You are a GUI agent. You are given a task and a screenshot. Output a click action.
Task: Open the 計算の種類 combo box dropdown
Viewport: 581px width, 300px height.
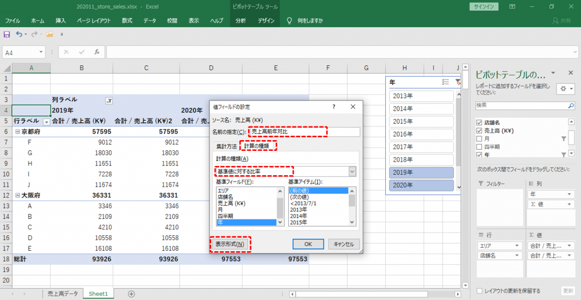352,171
